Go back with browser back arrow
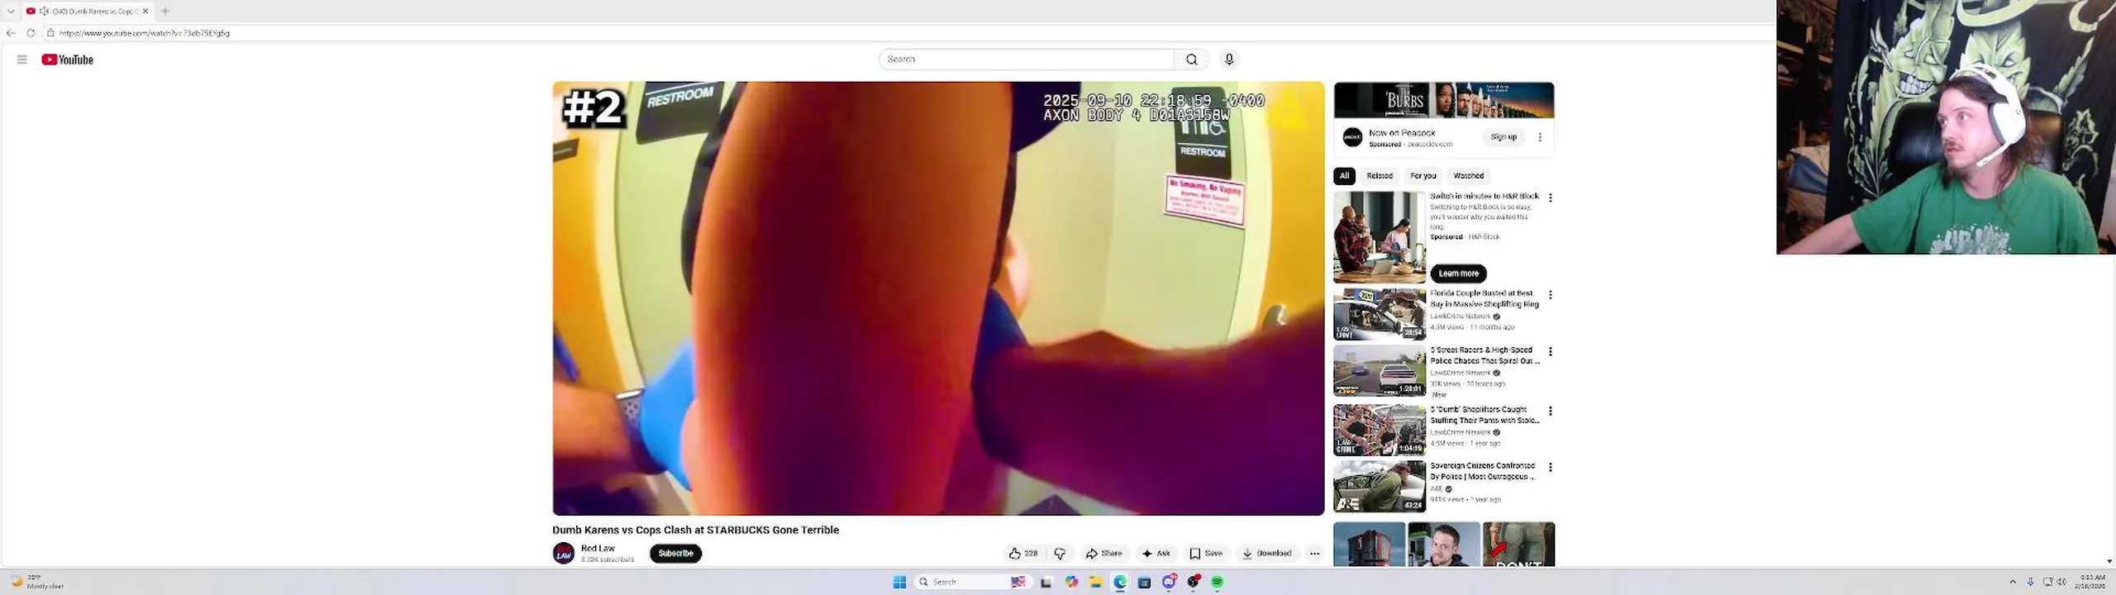 point(11,33)
